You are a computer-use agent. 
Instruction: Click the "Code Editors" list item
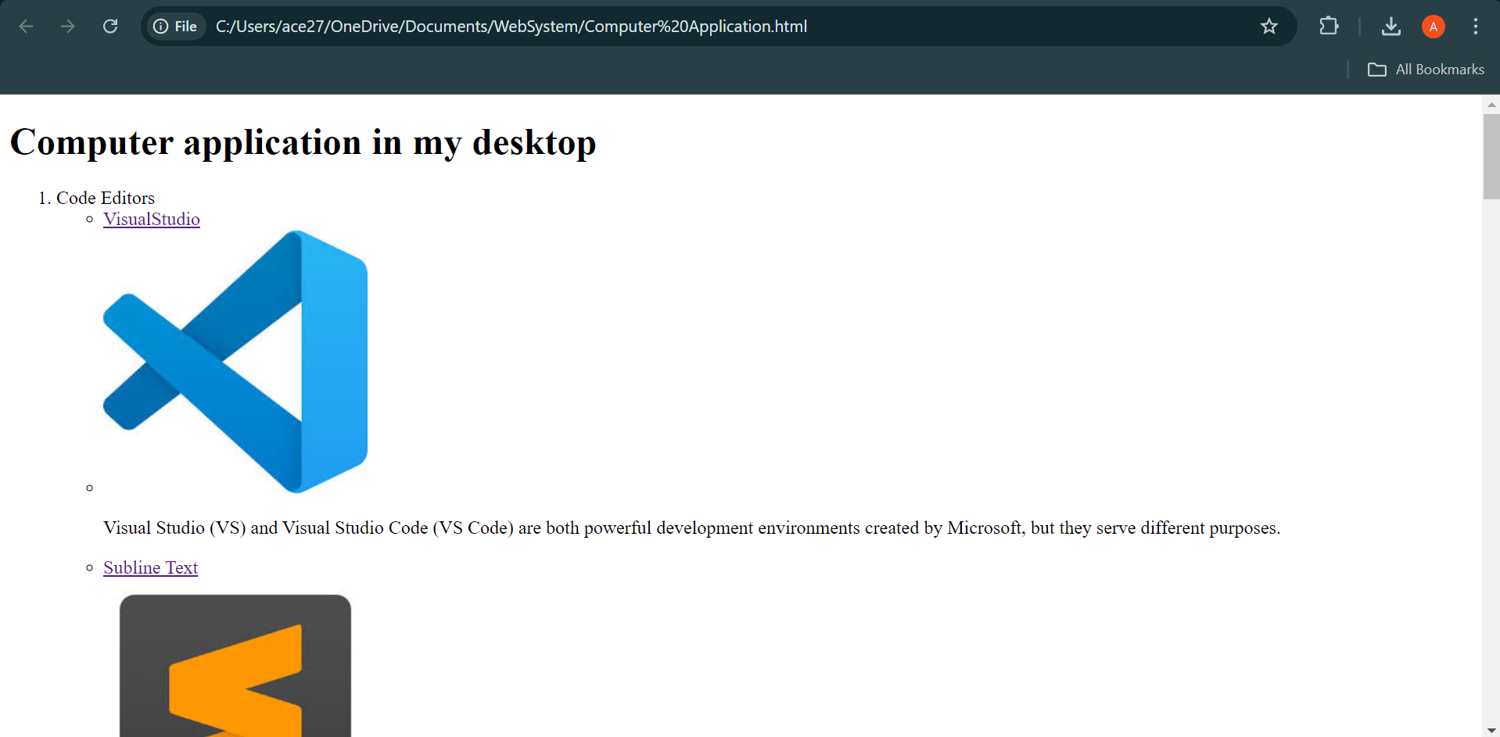106,199
